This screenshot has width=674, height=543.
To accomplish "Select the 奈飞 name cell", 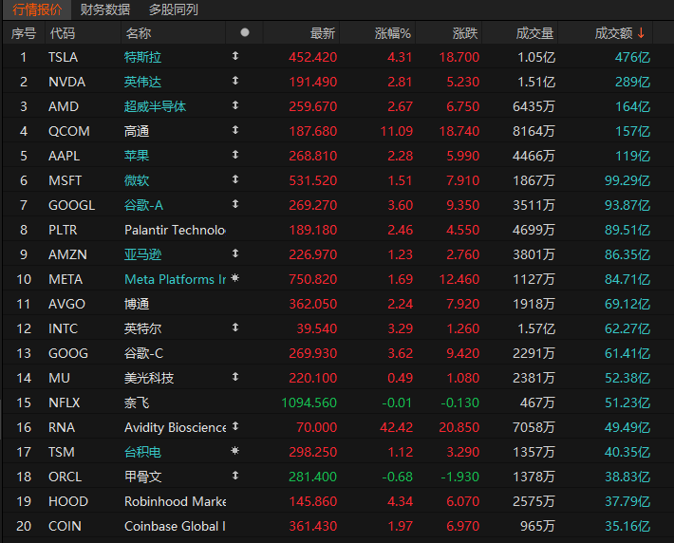I will 137,403.
